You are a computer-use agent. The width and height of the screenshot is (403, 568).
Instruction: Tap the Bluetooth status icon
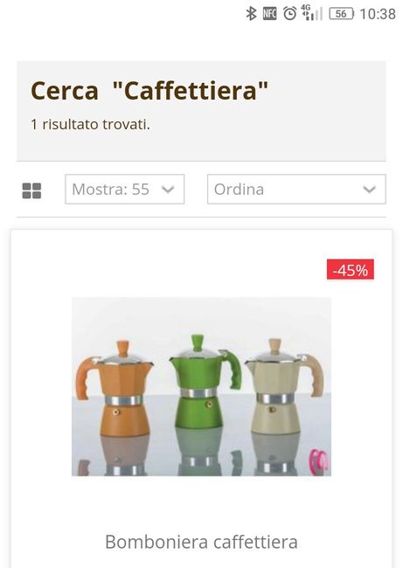click(251, 14)
